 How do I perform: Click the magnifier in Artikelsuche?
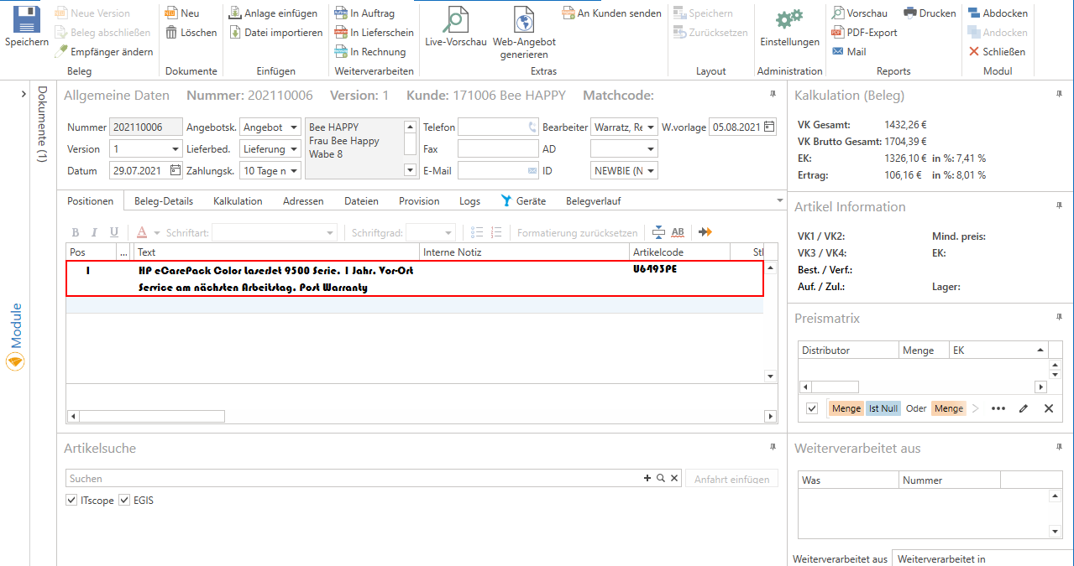(x=661, y=478)
